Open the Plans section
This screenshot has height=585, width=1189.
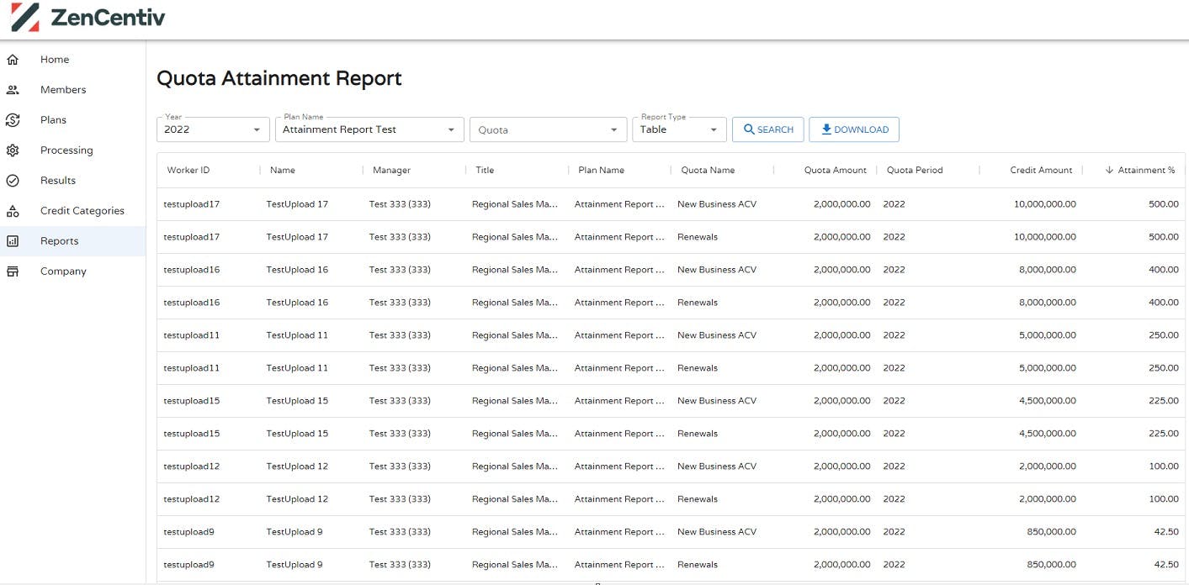[x=72, y=120]
